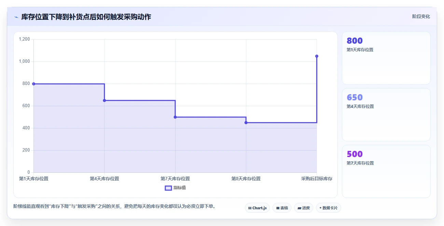Click the lightning icon beside the title
Screen dimensions: 444x226
point(16,17)
